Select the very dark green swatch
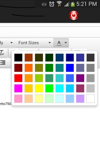Screen dimensions: 100x166 (49, 58)
